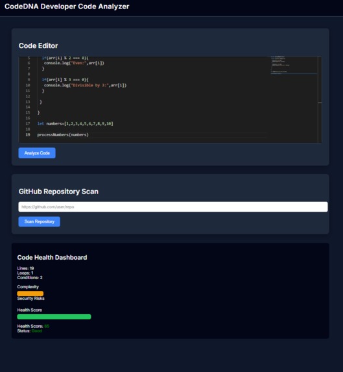Click the Security Risks label
Screen dimensions: 343x372
tap(30, 299)
